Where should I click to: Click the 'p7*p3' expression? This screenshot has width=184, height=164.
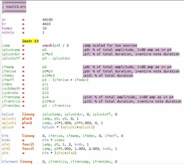pyautogui.click(x=48, y=54)
